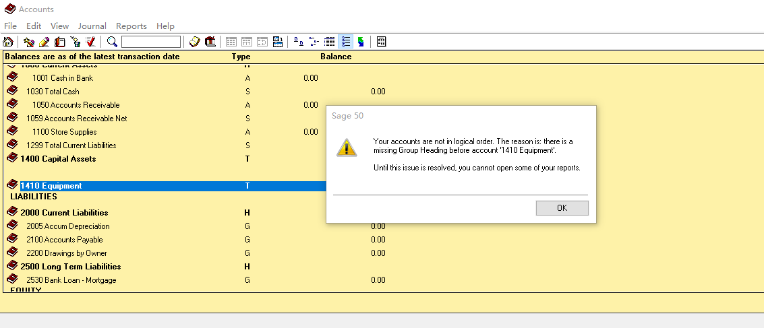Click the Accounts window title icon
The image size is (764, 328).
(x=9, y=9)
